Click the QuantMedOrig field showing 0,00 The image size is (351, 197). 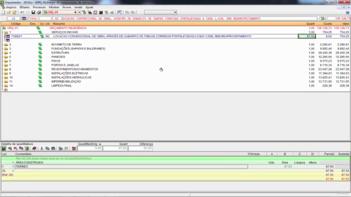[x=89, y=148]
